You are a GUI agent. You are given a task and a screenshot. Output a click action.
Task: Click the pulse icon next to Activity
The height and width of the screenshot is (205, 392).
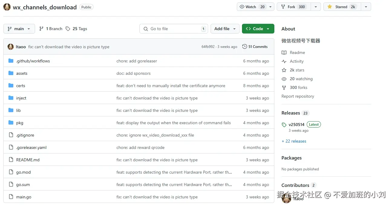[284, 61]
